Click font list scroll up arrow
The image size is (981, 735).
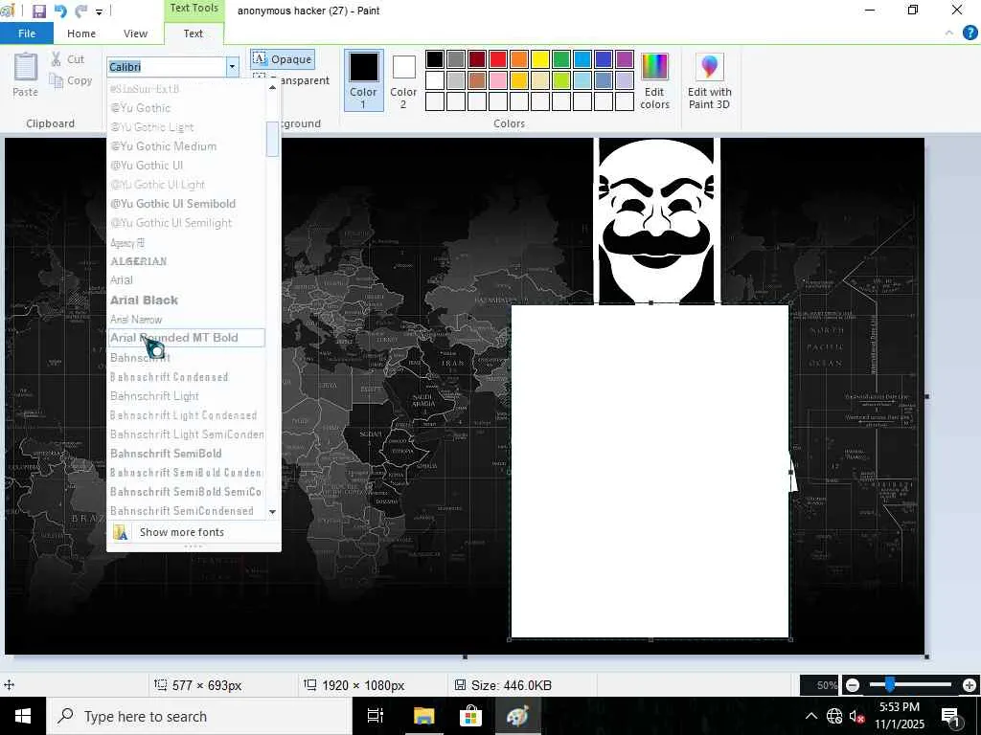click(x=272, y=87)
